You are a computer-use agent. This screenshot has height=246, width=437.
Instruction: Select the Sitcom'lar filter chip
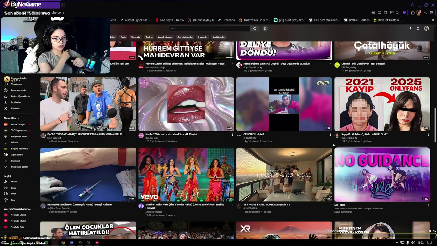coord(136,37)
